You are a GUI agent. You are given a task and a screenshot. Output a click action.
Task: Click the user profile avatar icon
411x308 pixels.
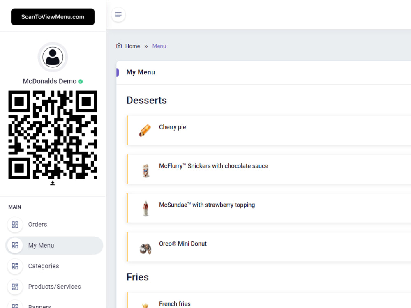53,57
